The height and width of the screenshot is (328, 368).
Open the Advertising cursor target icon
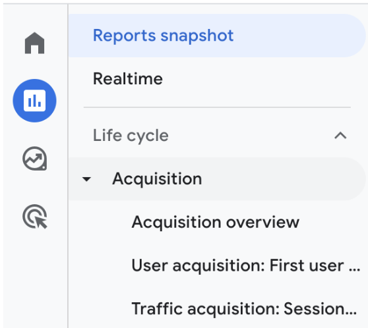point(35,217)
